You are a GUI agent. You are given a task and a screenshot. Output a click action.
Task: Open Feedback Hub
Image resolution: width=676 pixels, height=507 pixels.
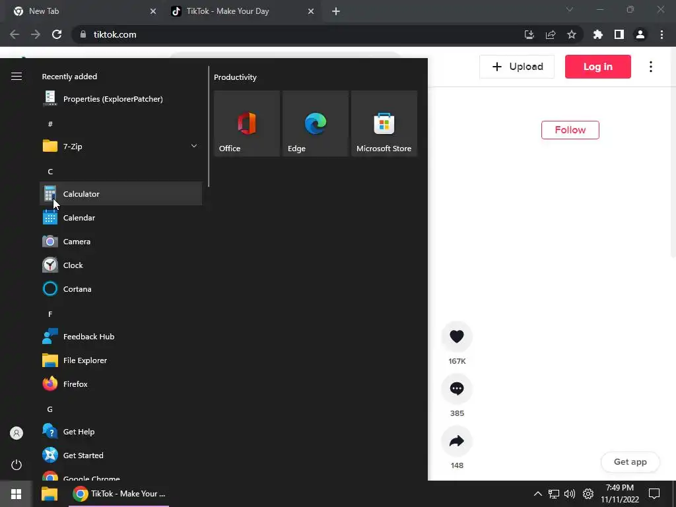point(121,336)
